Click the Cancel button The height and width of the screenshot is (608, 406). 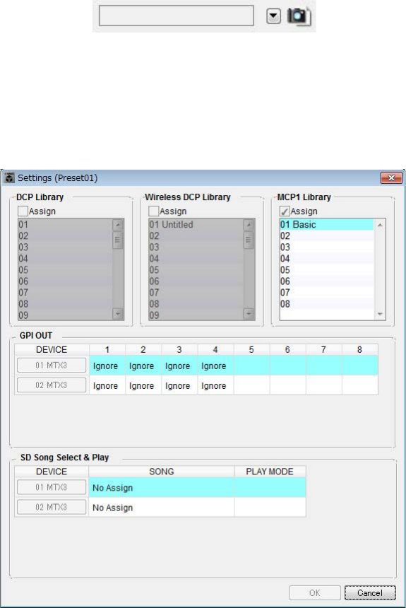(370, 593)
